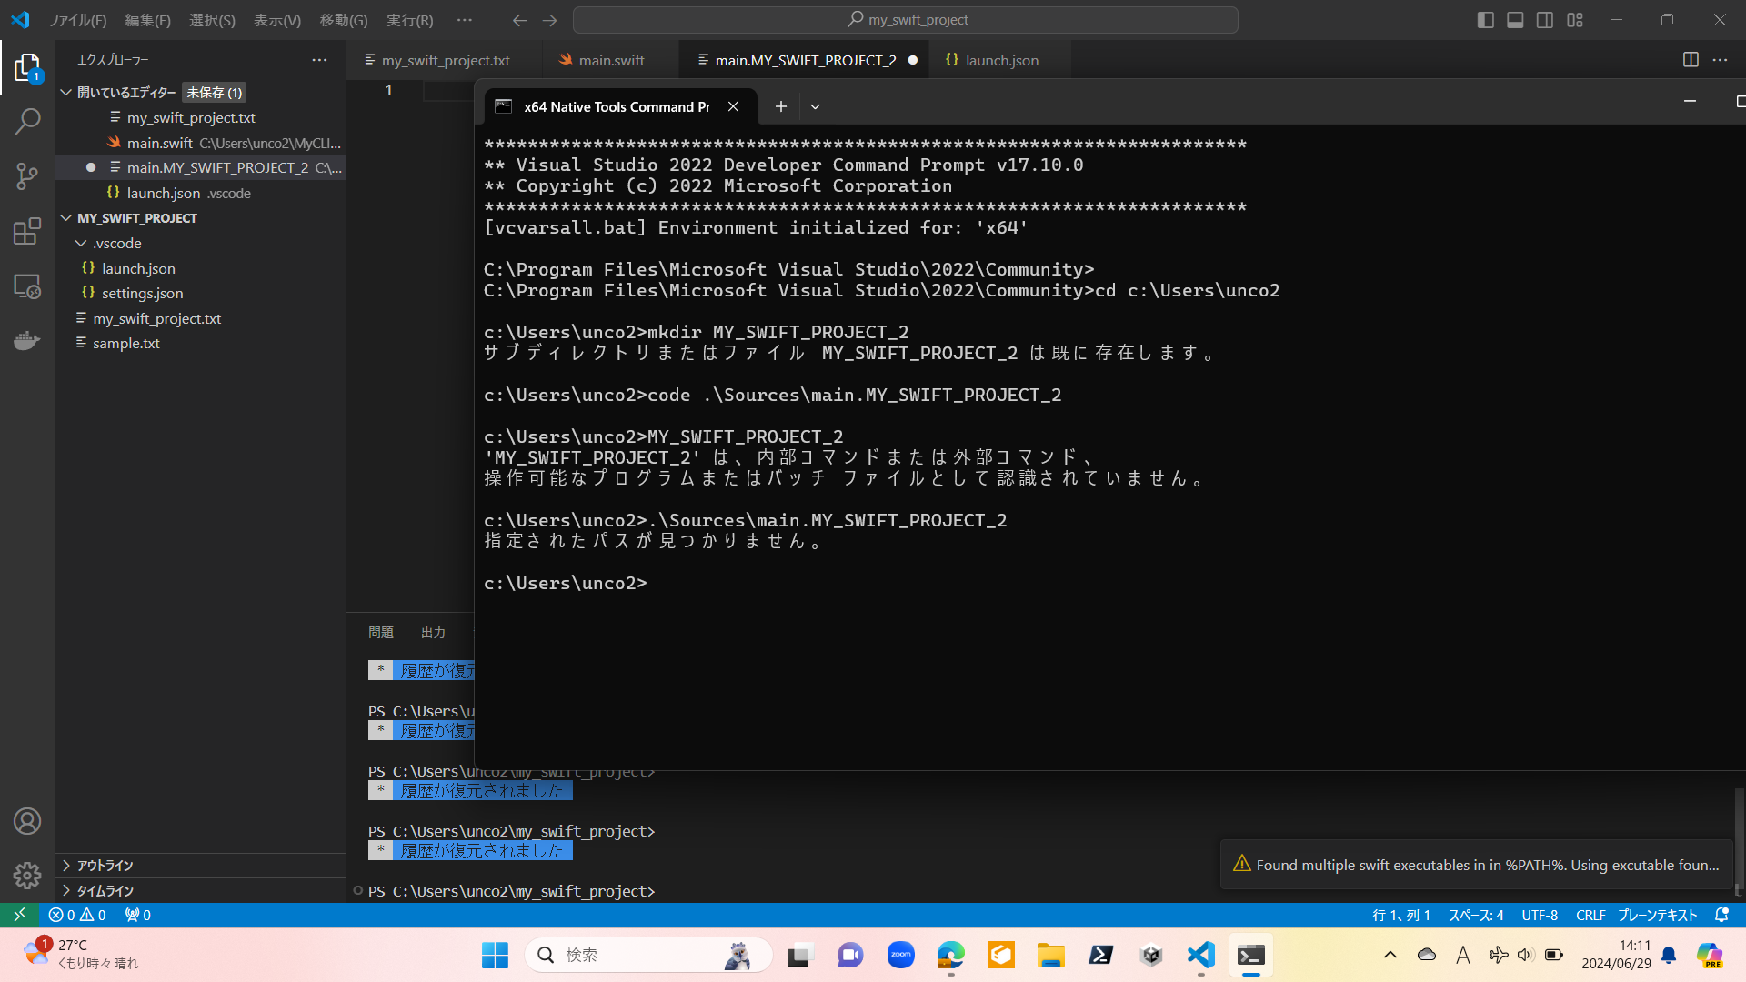Open the View menu (表示)

click(277, 20)
